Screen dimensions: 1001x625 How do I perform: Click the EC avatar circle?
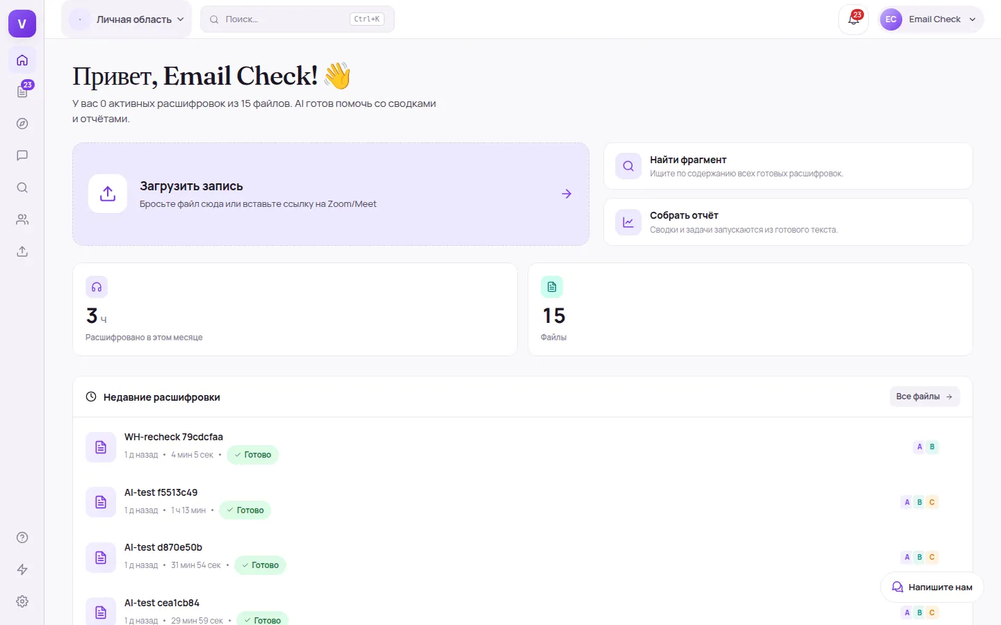click(891, 19)
